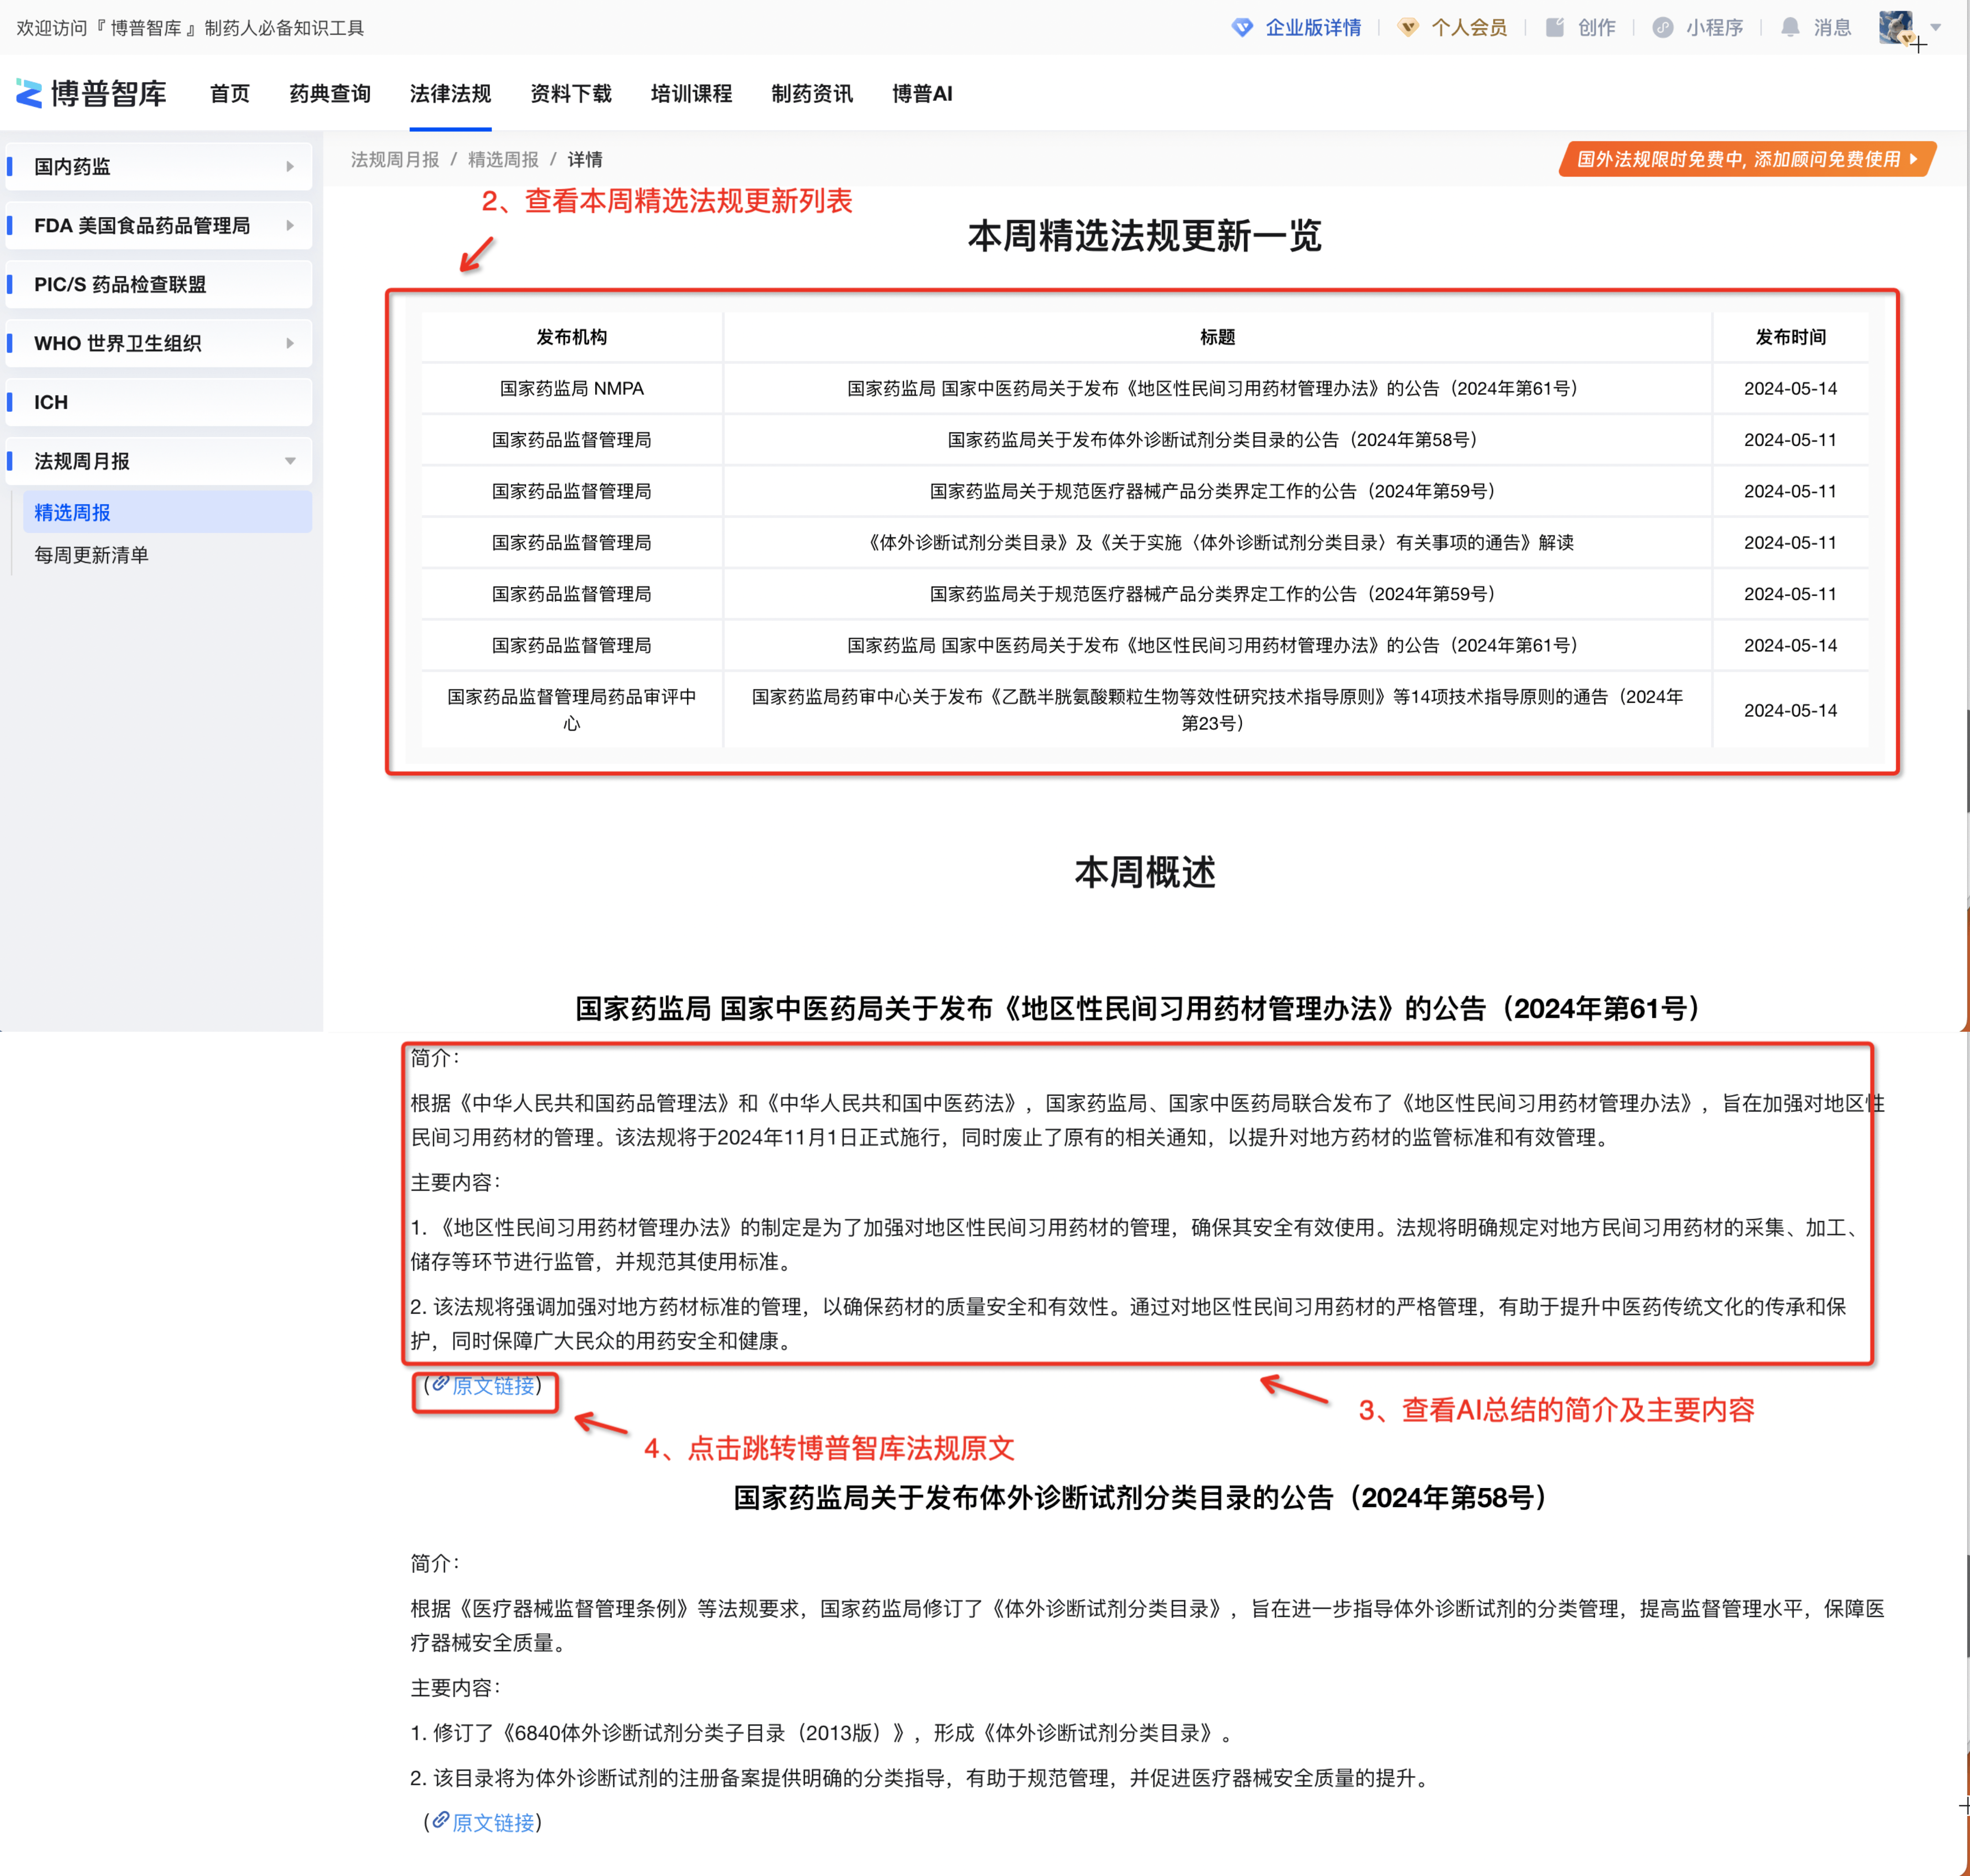Expand the WHO 世界卫生组织 arrow
The image size is (1970, 1876).
[290, 343]
